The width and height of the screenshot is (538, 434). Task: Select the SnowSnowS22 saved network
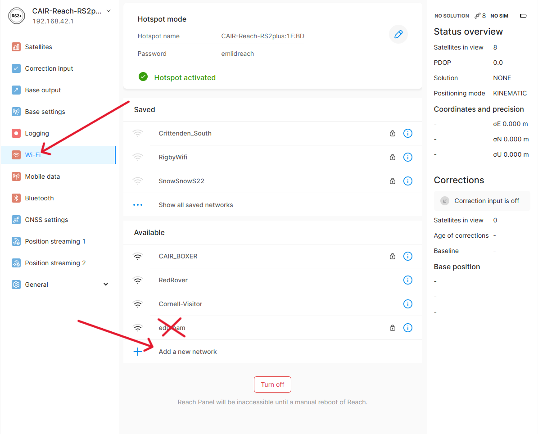click(273, 181)
